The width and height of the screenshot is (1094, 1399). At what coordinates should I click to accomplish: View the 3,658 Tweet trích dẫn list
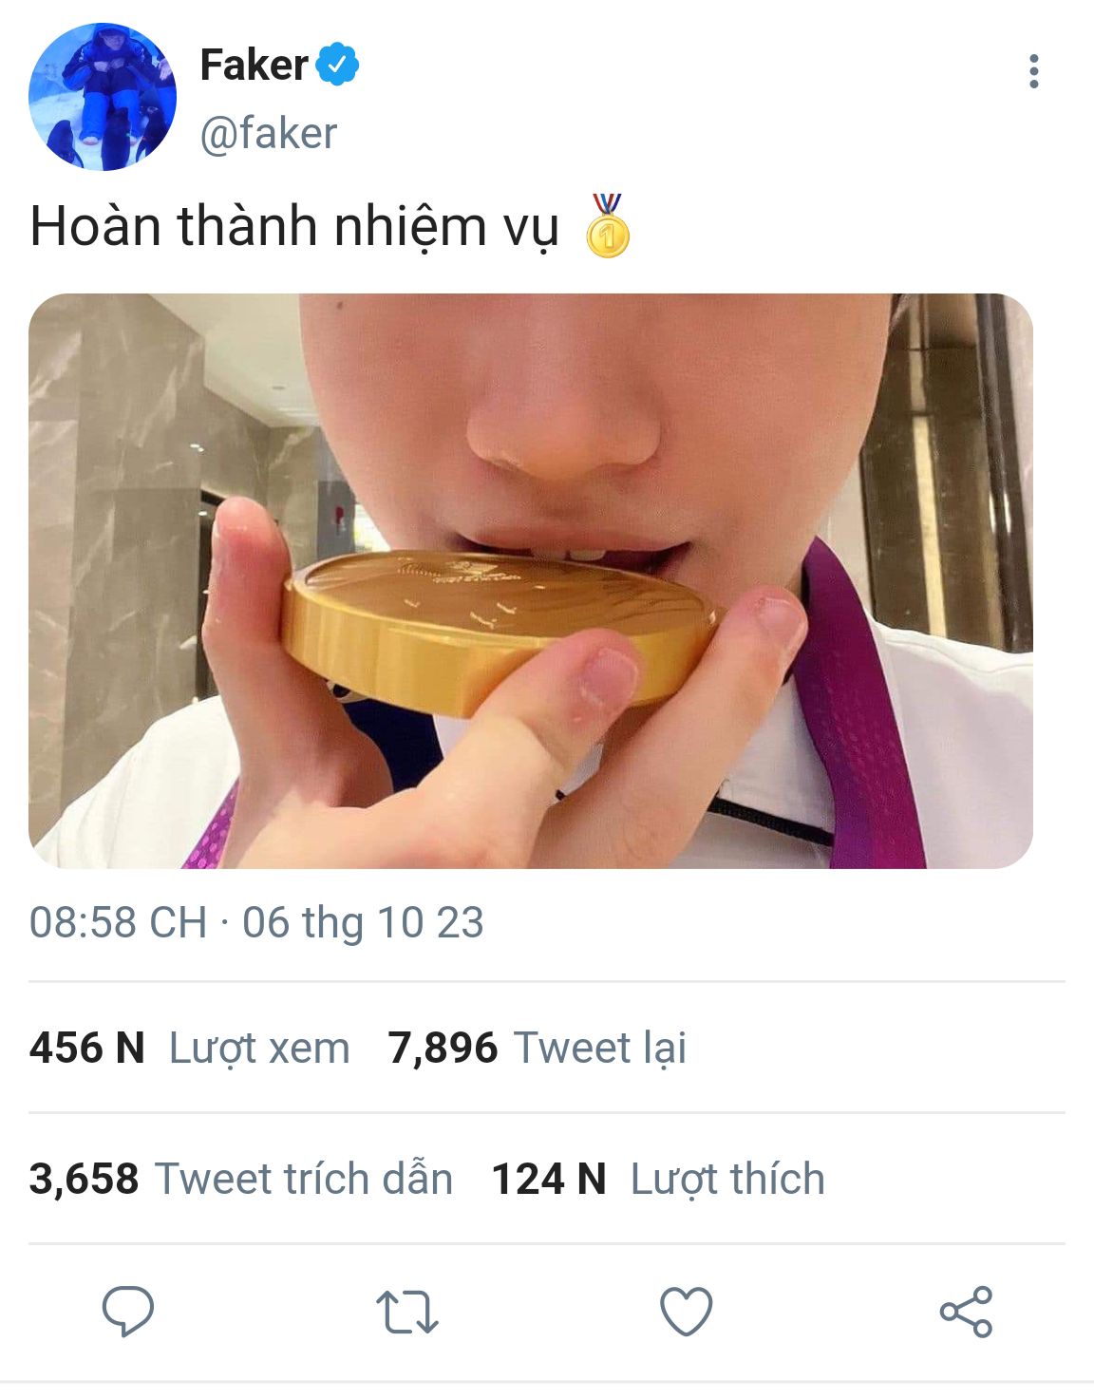pos(241,1179)
